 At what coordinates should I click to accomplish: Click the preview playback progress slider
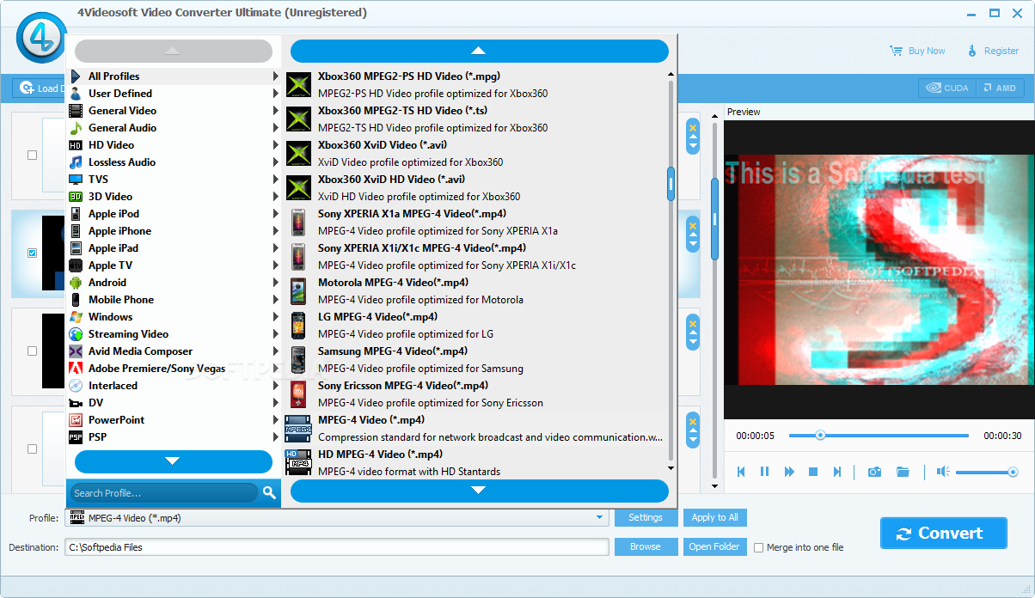pyautogui.click(x=879, y=436)
